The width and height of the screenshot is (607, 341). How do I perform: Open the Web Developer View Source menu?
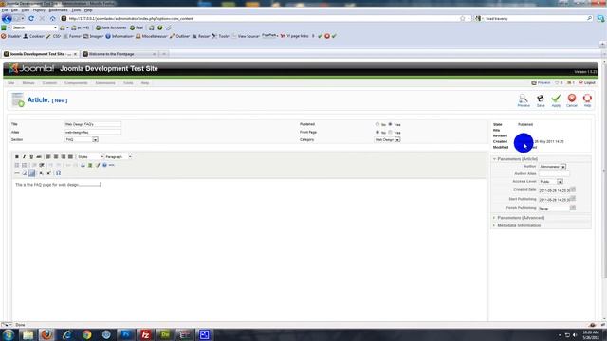click(246, 36)
